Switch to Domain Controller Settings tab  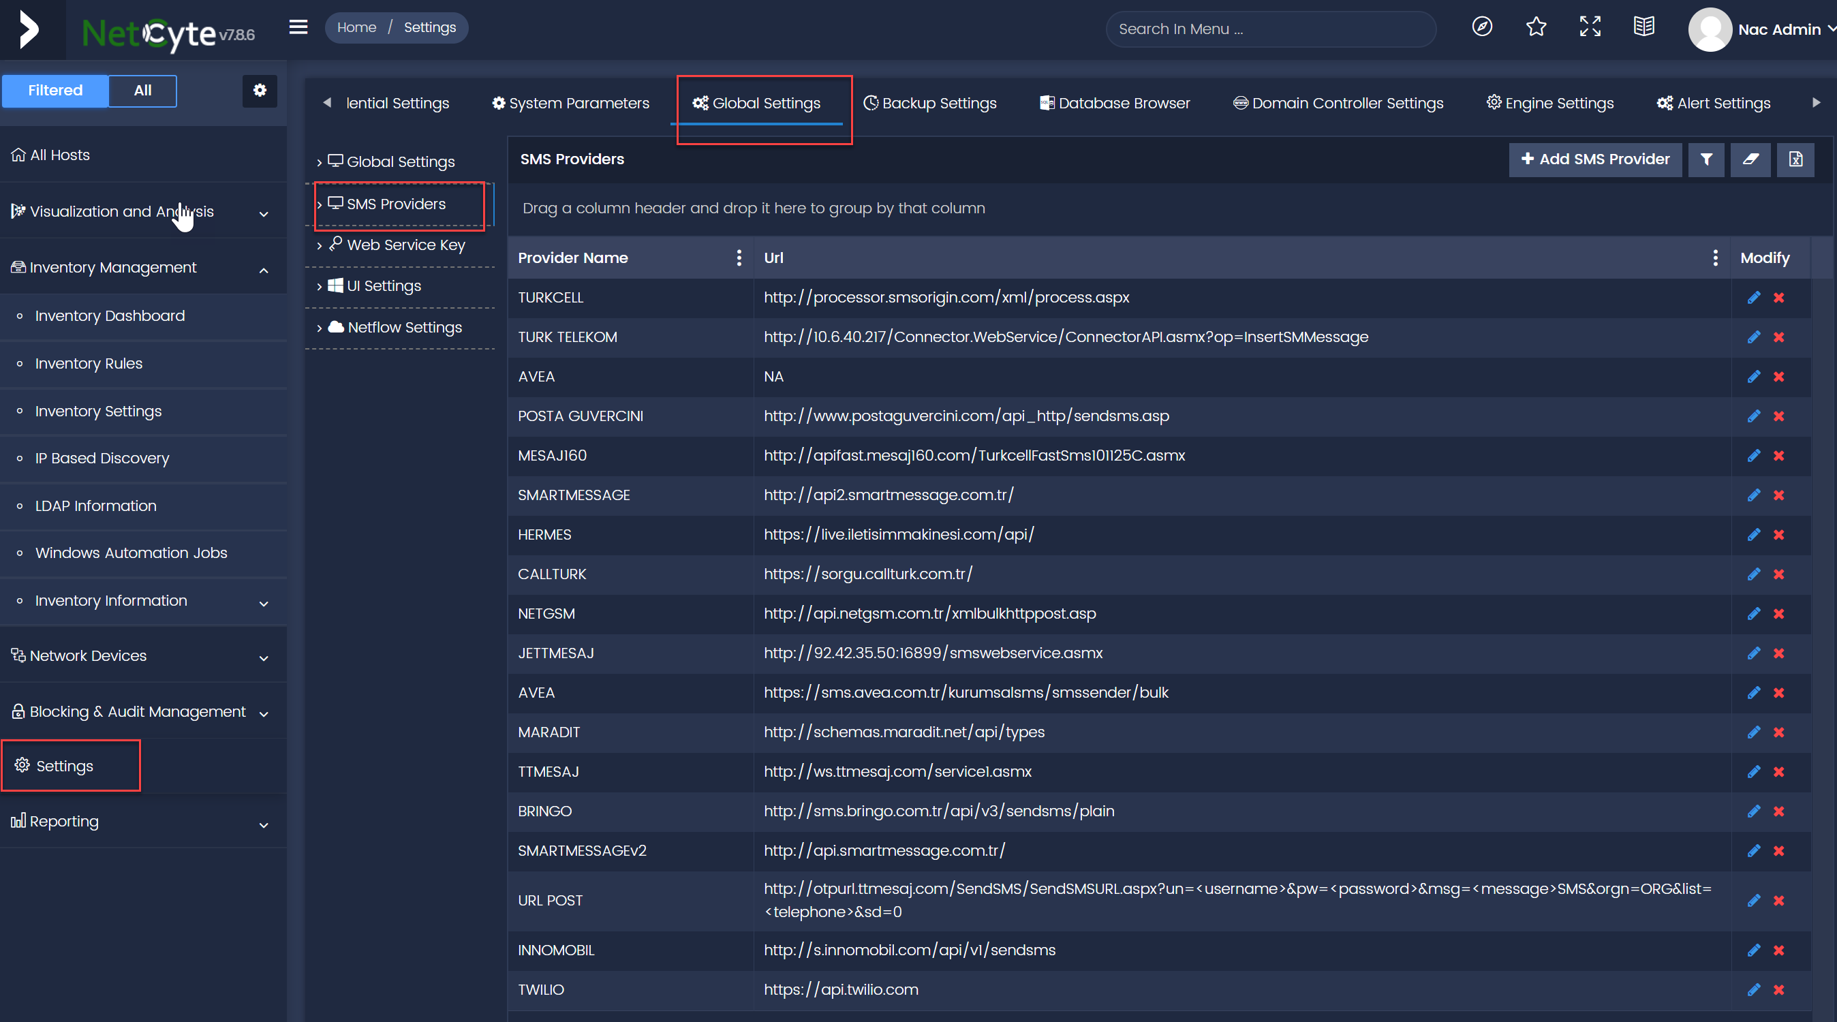(x=1338, y=104)
